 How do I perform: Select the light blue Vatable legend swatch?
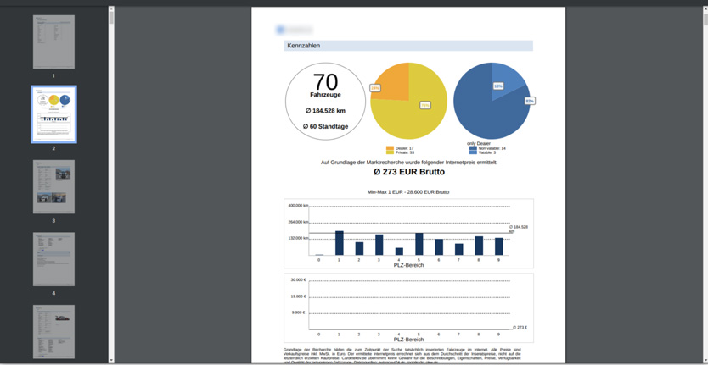[x=474, y=153]
